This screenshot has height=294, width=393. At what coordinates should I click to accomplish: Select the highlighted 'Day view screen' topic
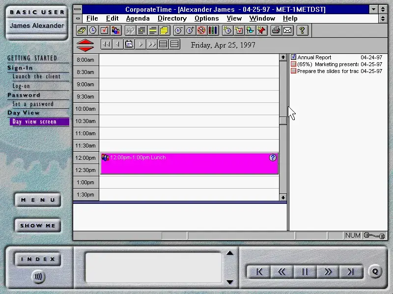pos(39,122)
